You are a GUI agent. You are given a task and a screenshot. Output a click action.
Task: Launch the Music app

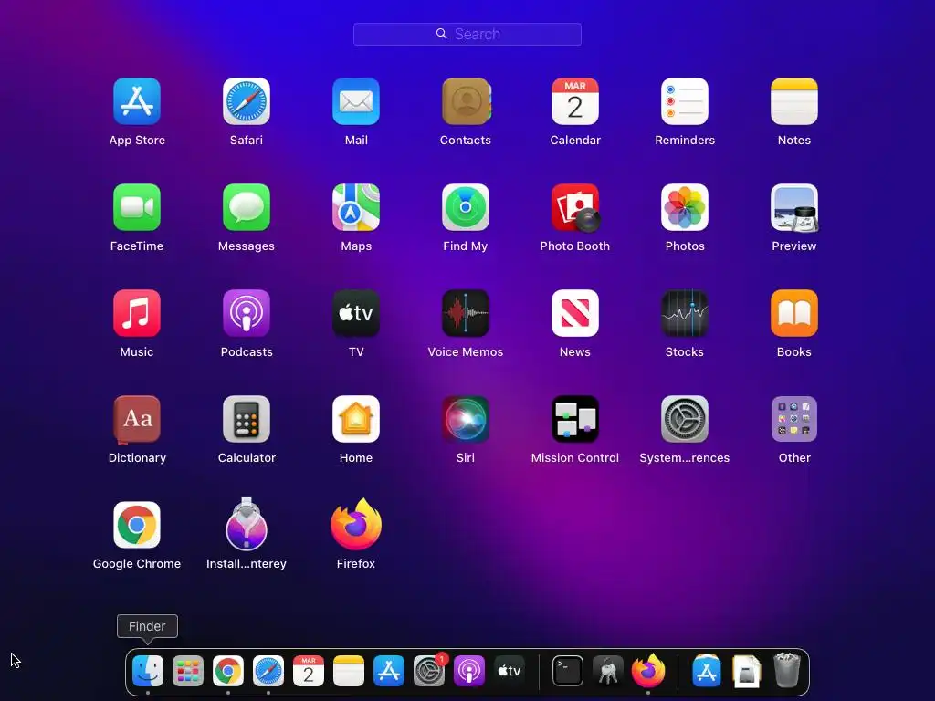point(137,313)
